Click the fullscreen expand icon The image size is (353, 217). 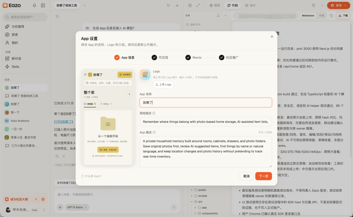tap(198, 6)
